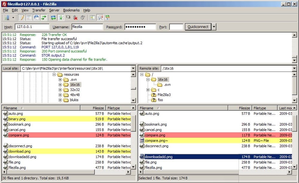Open directory listing filters dialog
Screen dimensions: 299x183
coord(92,18)
